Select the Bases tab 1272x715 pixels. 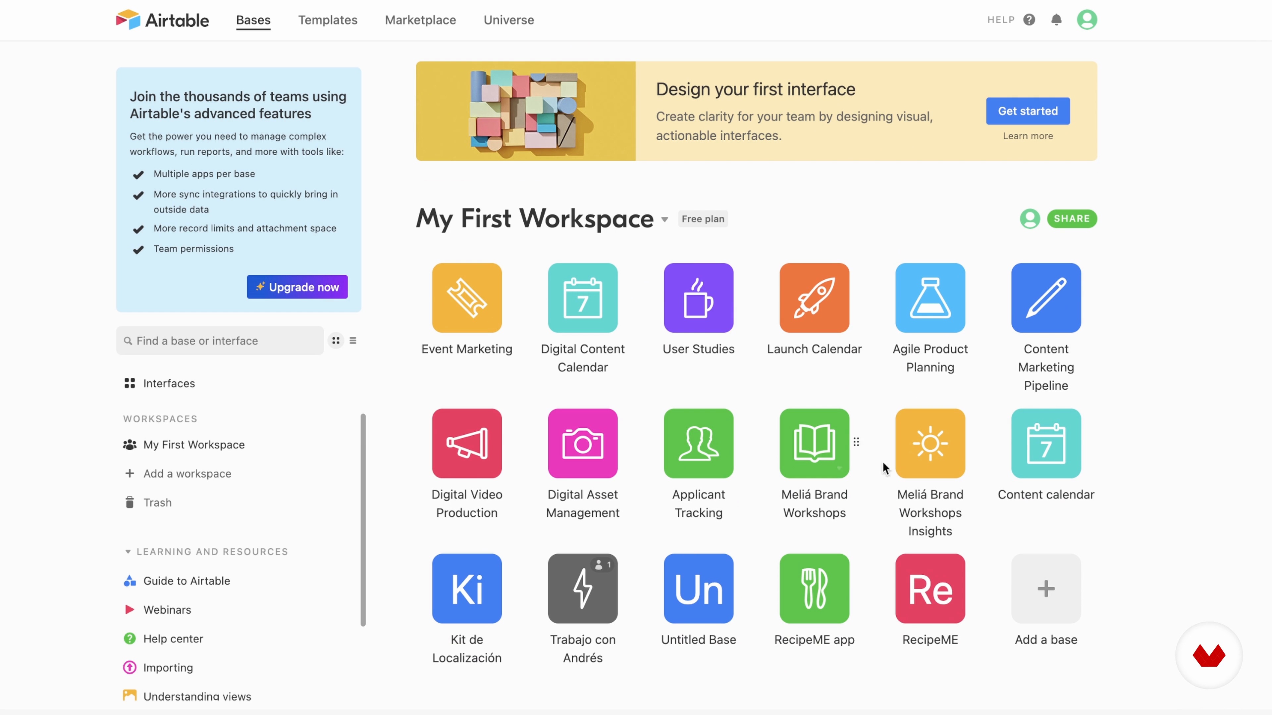tap(253, 20)
